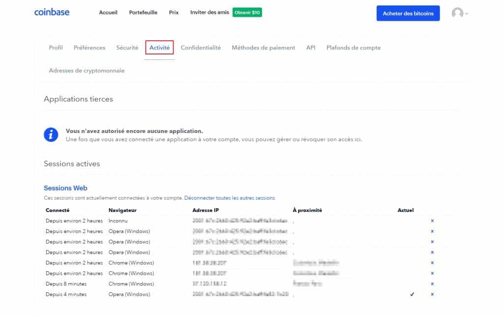Screen dimensions: 503x315
Task: Click Inviter des amis
Action: 209,12
